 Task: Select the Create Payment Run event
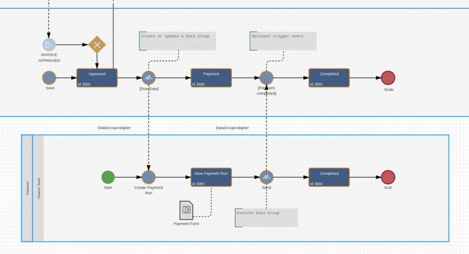click(x=148, y=177)
